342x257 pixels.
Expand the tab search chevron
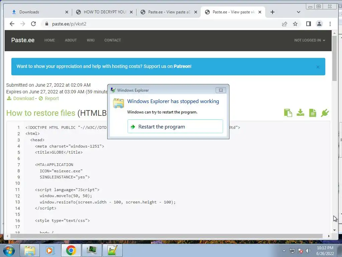(x=299, y=12)
